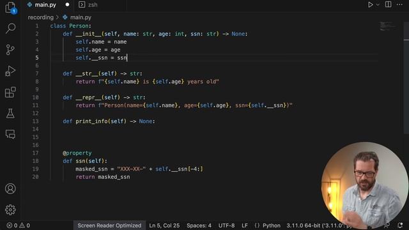Screen dimensions: 409x230
Task: Click the __str__ method definition
Action: [102, 73]
